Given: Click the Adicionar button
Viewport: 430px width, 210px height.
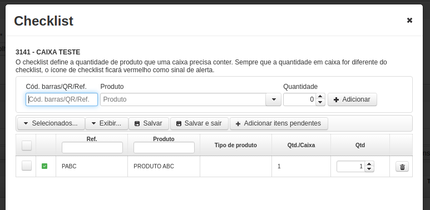Looking at the screenshot, I should pos(352,99).
